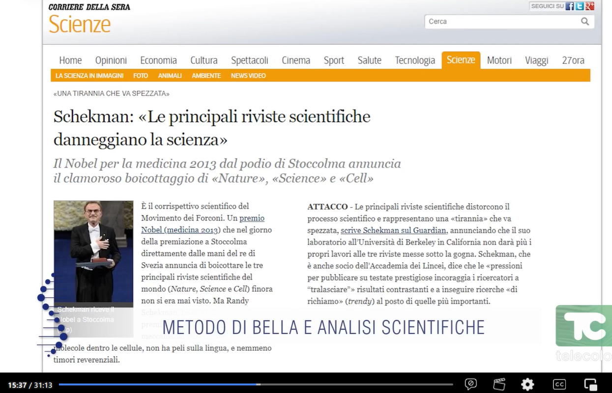The width and height of the screenshot is (612, 393).
Task: Open the Cultura section
Action: [204, 60]
